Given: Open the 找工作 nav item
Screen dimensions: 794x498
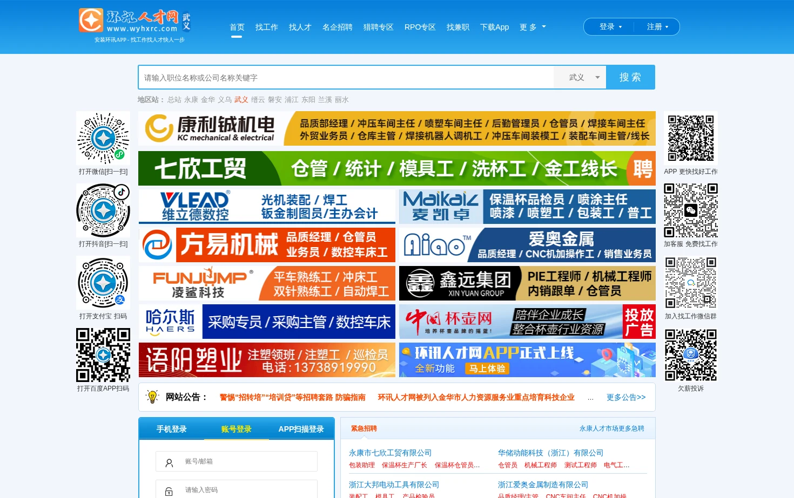Looking at the screenshot, I should click(x=266, y=27).
